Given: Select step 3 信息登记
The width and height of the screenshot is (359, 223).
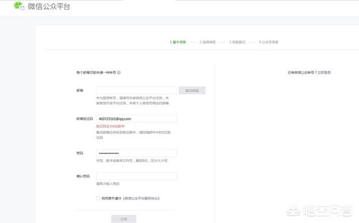Looking at the screenshot, I should 237,42.
